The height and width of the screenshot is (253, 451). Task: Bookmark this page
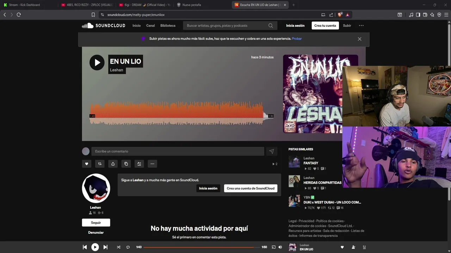93,15
